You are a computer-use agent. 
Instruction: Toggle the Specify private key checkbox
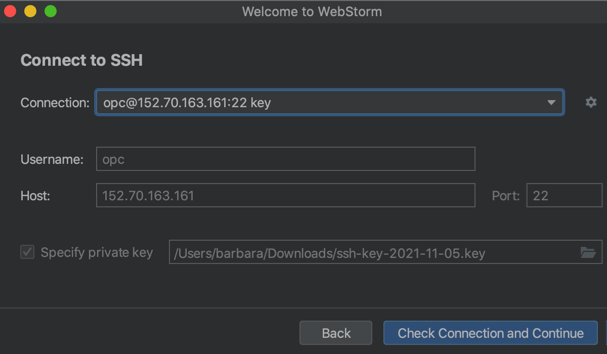27,252
